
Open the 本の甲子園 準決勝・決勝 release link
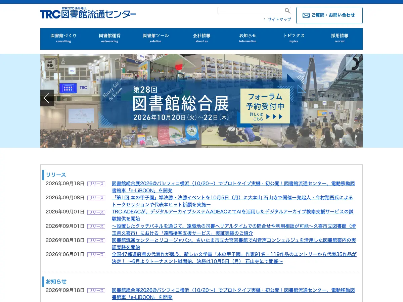pyautogui.click(x=232, y=201)
